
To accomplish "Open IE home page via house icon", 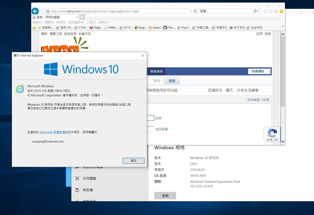I will point(266,11).
